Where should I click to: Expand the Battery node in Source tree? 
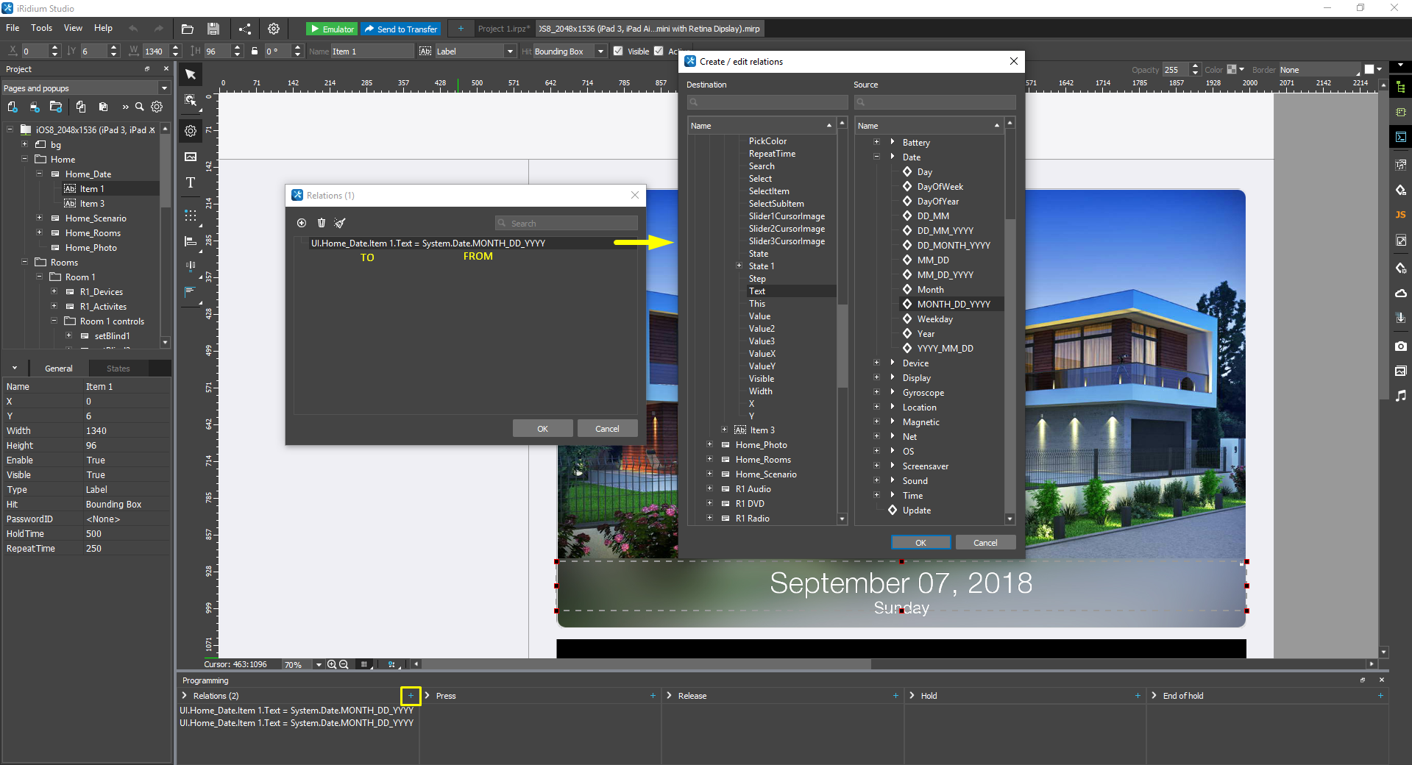[x=876, y=142]
